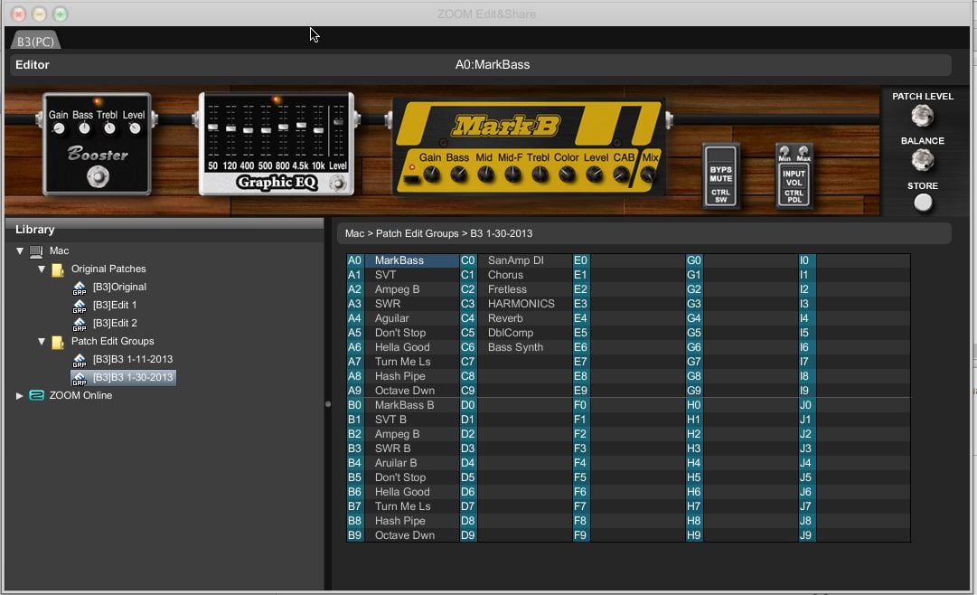
Task: Click the MarkB Bass knob
Action: [x=458, y=175]
